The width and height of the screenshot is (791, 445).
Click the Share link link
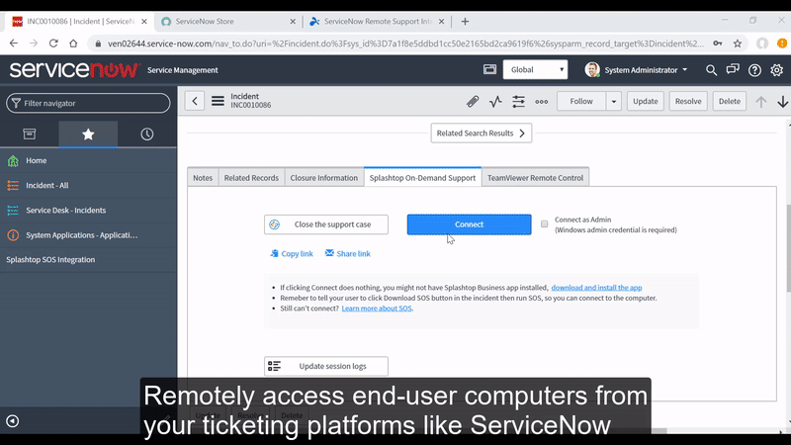pos(348,254)
